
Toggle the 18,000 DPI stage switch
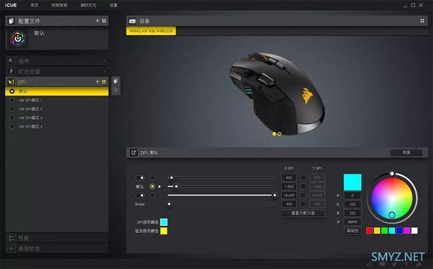click(140, 195)
